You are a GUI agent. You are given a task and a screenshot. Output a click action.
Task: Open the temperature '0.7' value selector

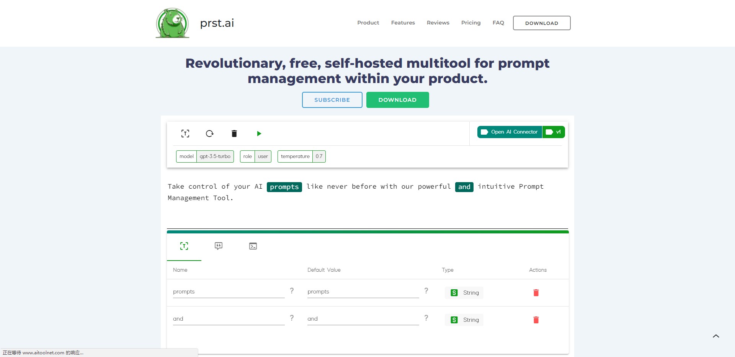tap(319, 156)
